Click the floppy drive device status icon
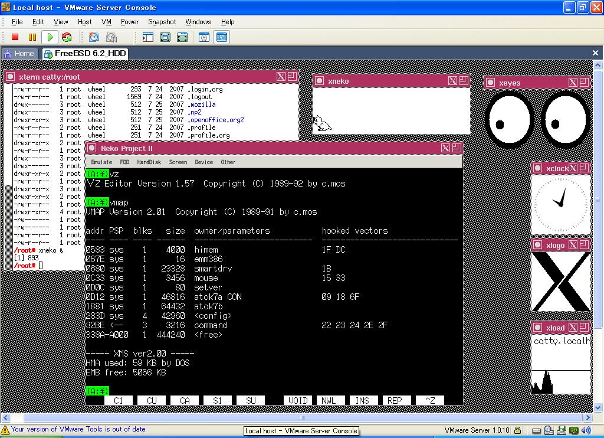The height and width of the screenshot is (438, 604). click(562, 430)
